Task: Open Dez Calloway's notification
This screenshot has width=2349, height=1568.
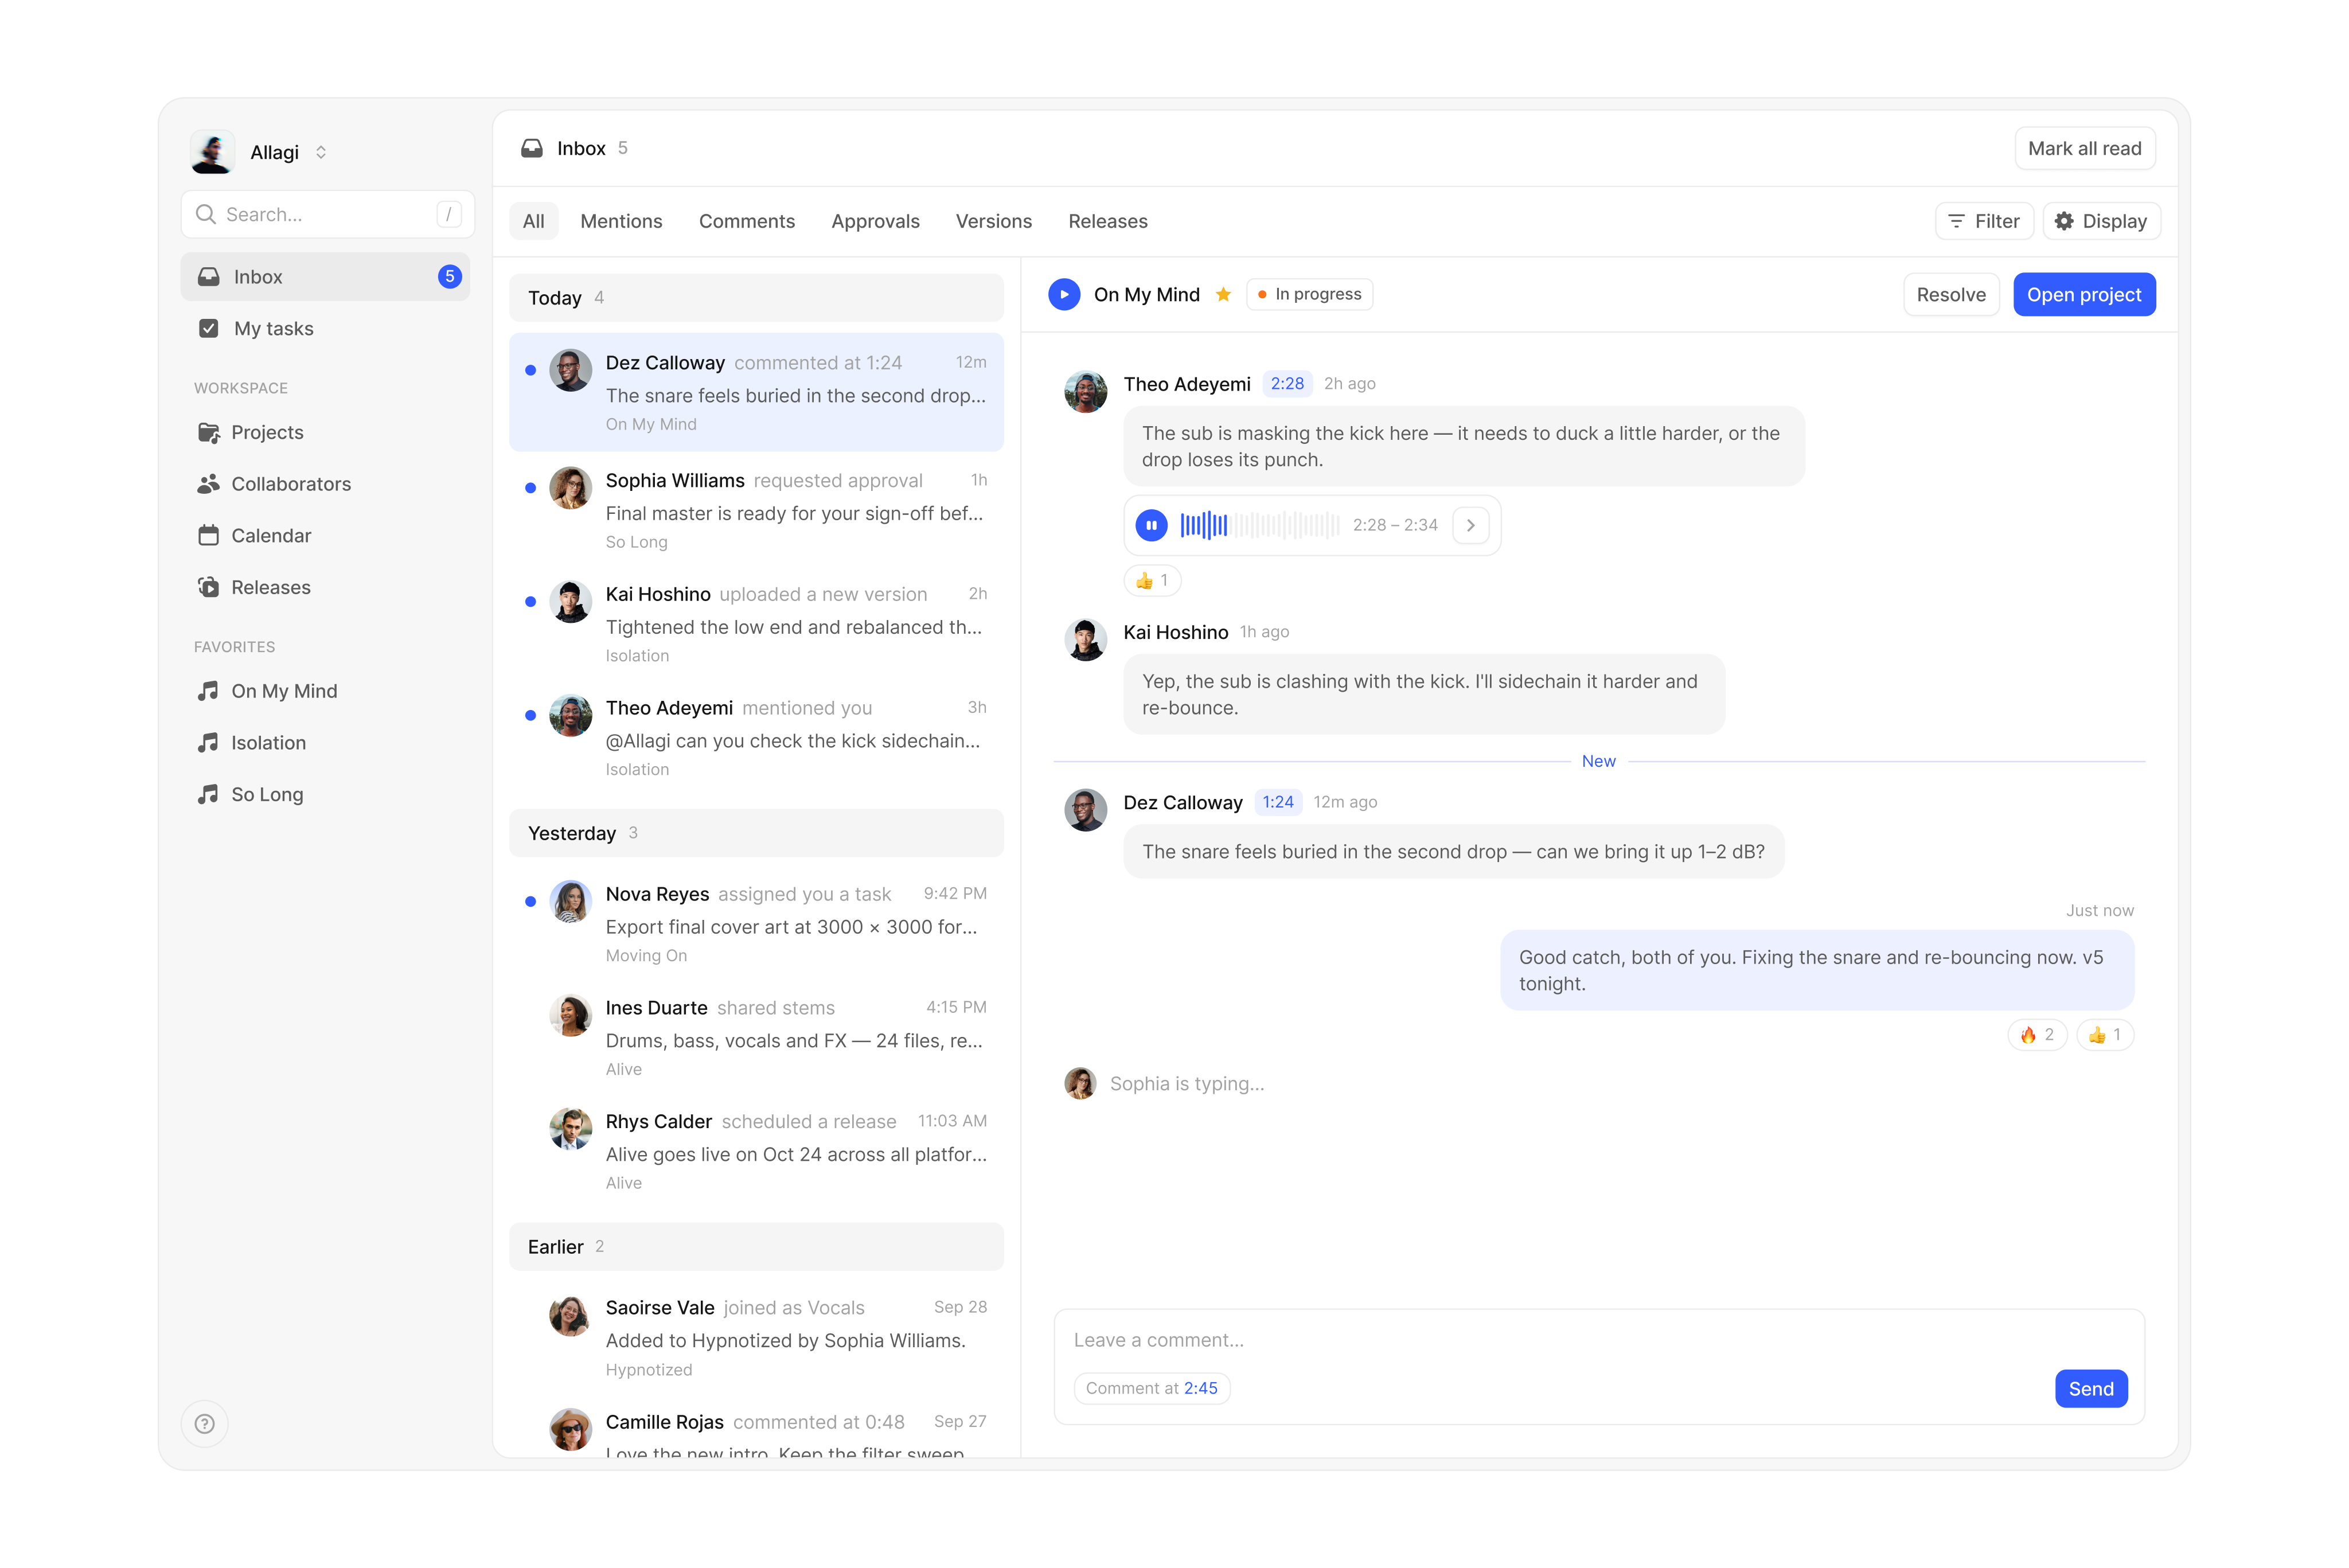Action: point(756,393)
